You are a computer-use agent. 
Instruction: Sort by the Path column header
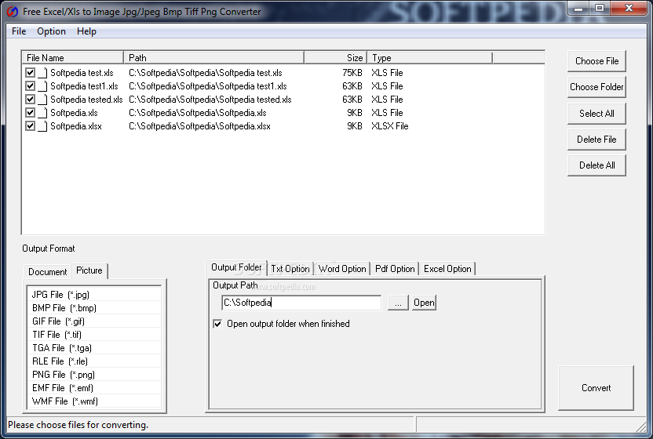tap(214, 58)
